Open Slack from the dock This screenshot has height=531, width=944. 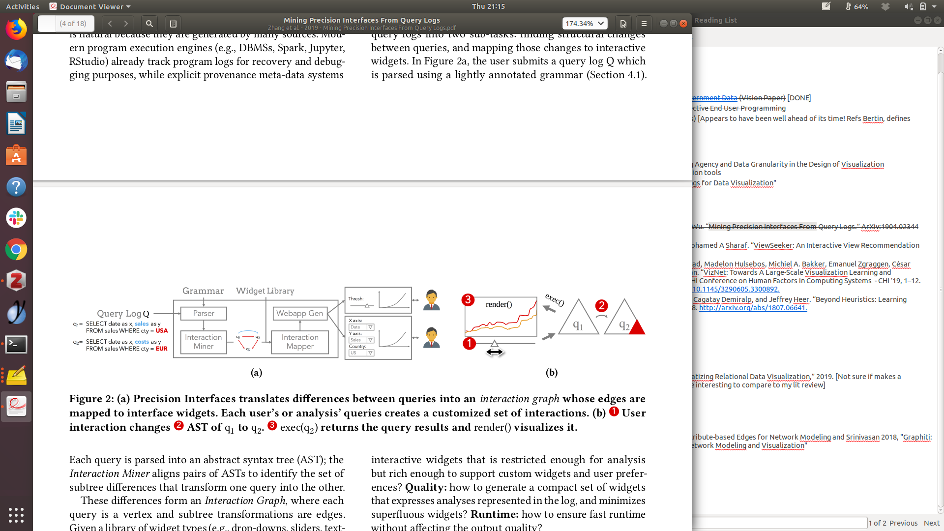pos(16,218)
